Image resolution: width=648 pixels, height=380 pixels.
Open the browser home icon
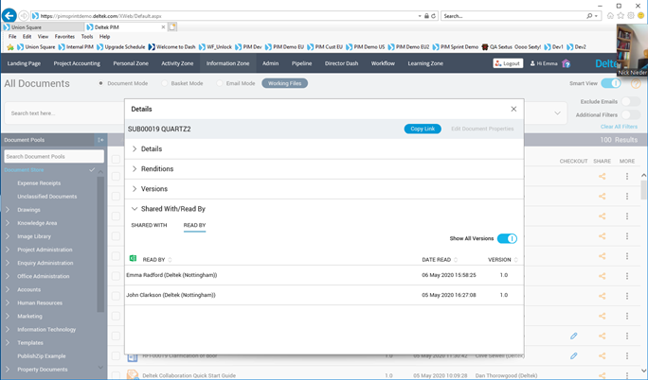(610, 16)
